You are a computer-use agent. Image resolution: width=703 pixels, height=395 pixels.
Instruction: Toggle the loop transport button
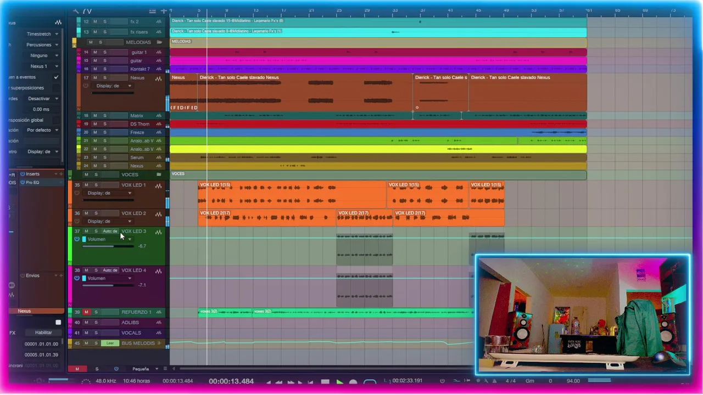point(370,382)
